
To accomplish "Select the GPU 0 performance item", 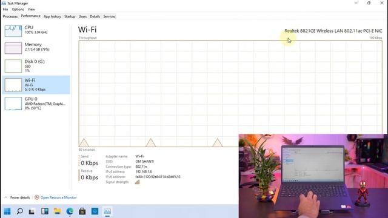I will coord(36,104).
